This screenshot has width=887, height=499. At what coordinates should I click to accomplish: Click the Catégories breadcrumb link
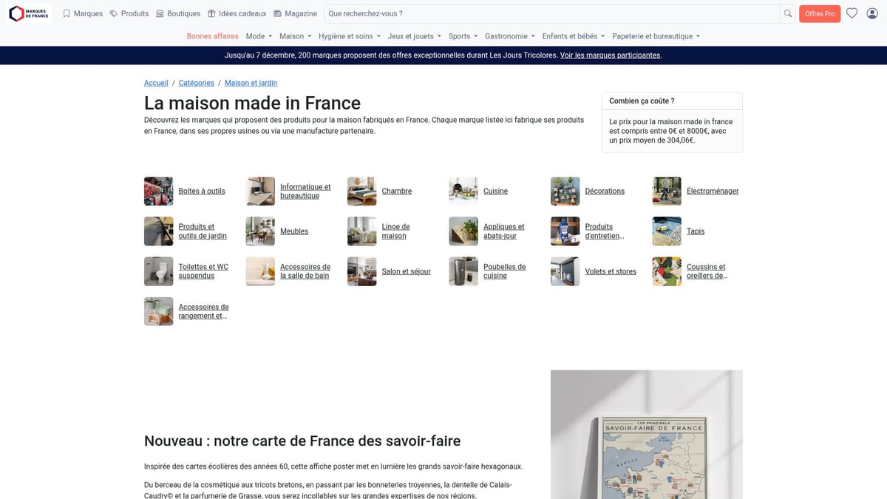click(196, 83)
